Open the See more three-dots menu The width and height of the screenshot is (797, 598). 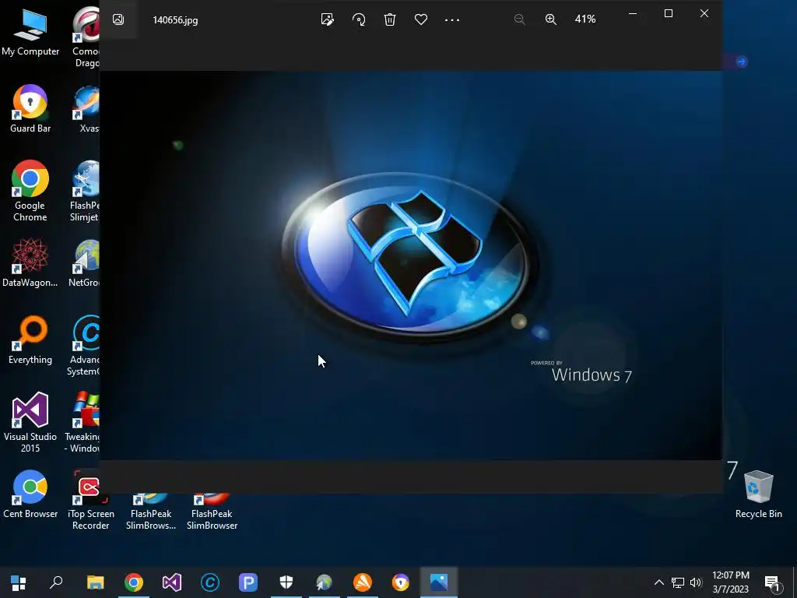(452, 19)
